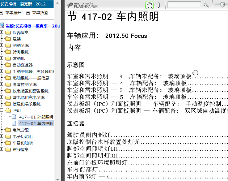Click the 自动变速器 folder icon
This screenshot has width=228, height=181.
click(x=8, y=65)
